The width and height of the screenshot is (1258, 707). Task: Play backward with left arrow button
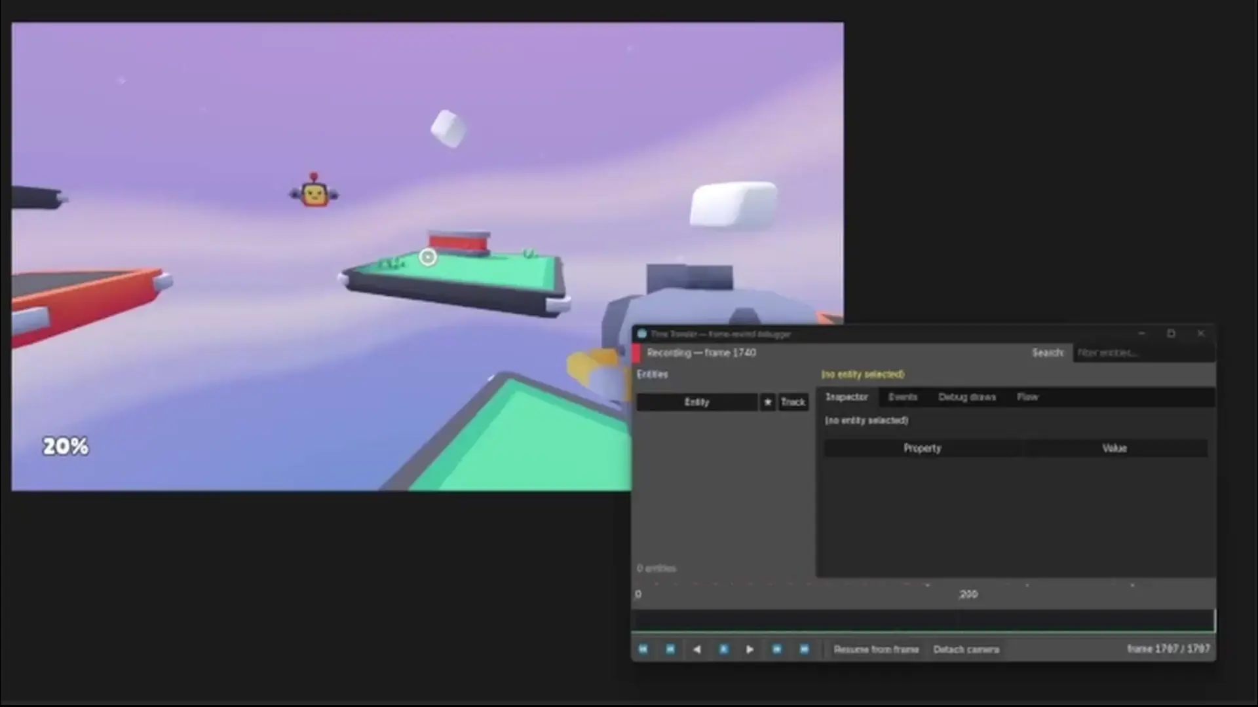click(696, 649)
